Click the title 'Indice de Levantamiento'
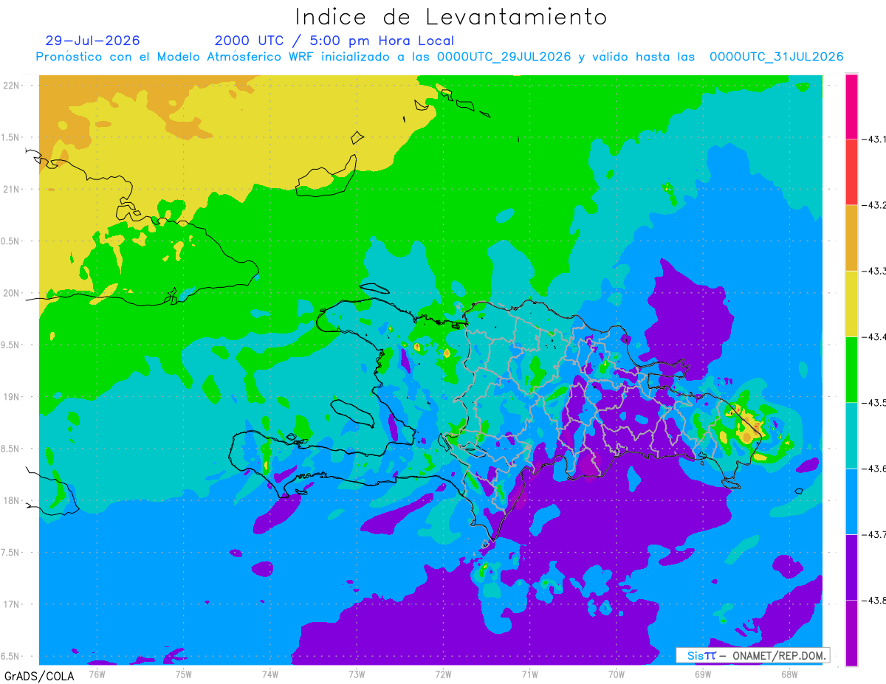The height and width of the screenshot is (684, 886). pos(451,17)
